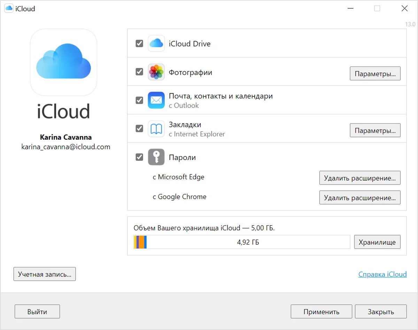
Task: Click the с Google Chrome label
Action: point(179,197)
